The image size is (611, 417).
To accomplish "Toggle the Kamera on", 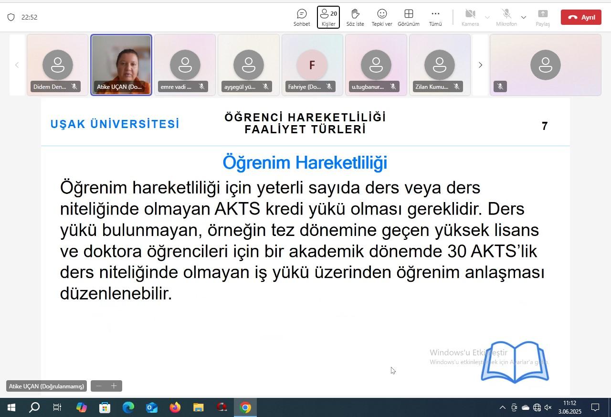I will pos(470,18).
